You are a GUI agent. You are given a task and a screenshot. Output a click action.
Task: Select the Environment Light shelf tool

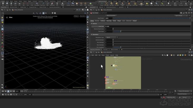141,4
